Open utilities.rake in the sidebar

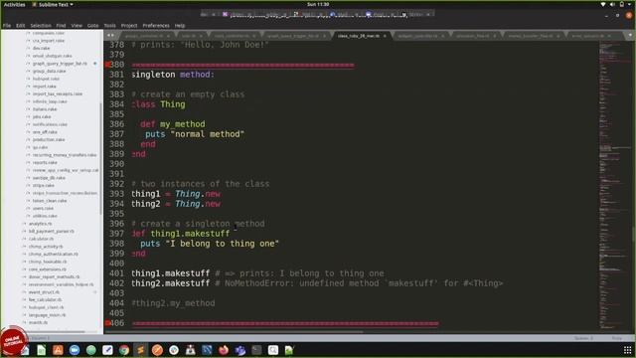pyautogui.click(x=45, y=216)
